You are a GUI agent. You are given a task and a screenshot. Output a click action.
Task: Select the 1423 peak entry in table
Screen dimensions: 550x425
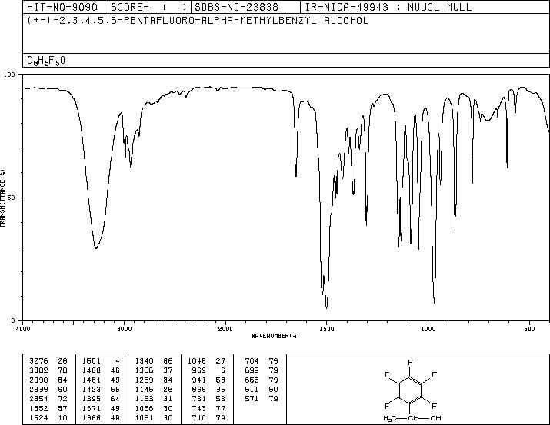101,389
